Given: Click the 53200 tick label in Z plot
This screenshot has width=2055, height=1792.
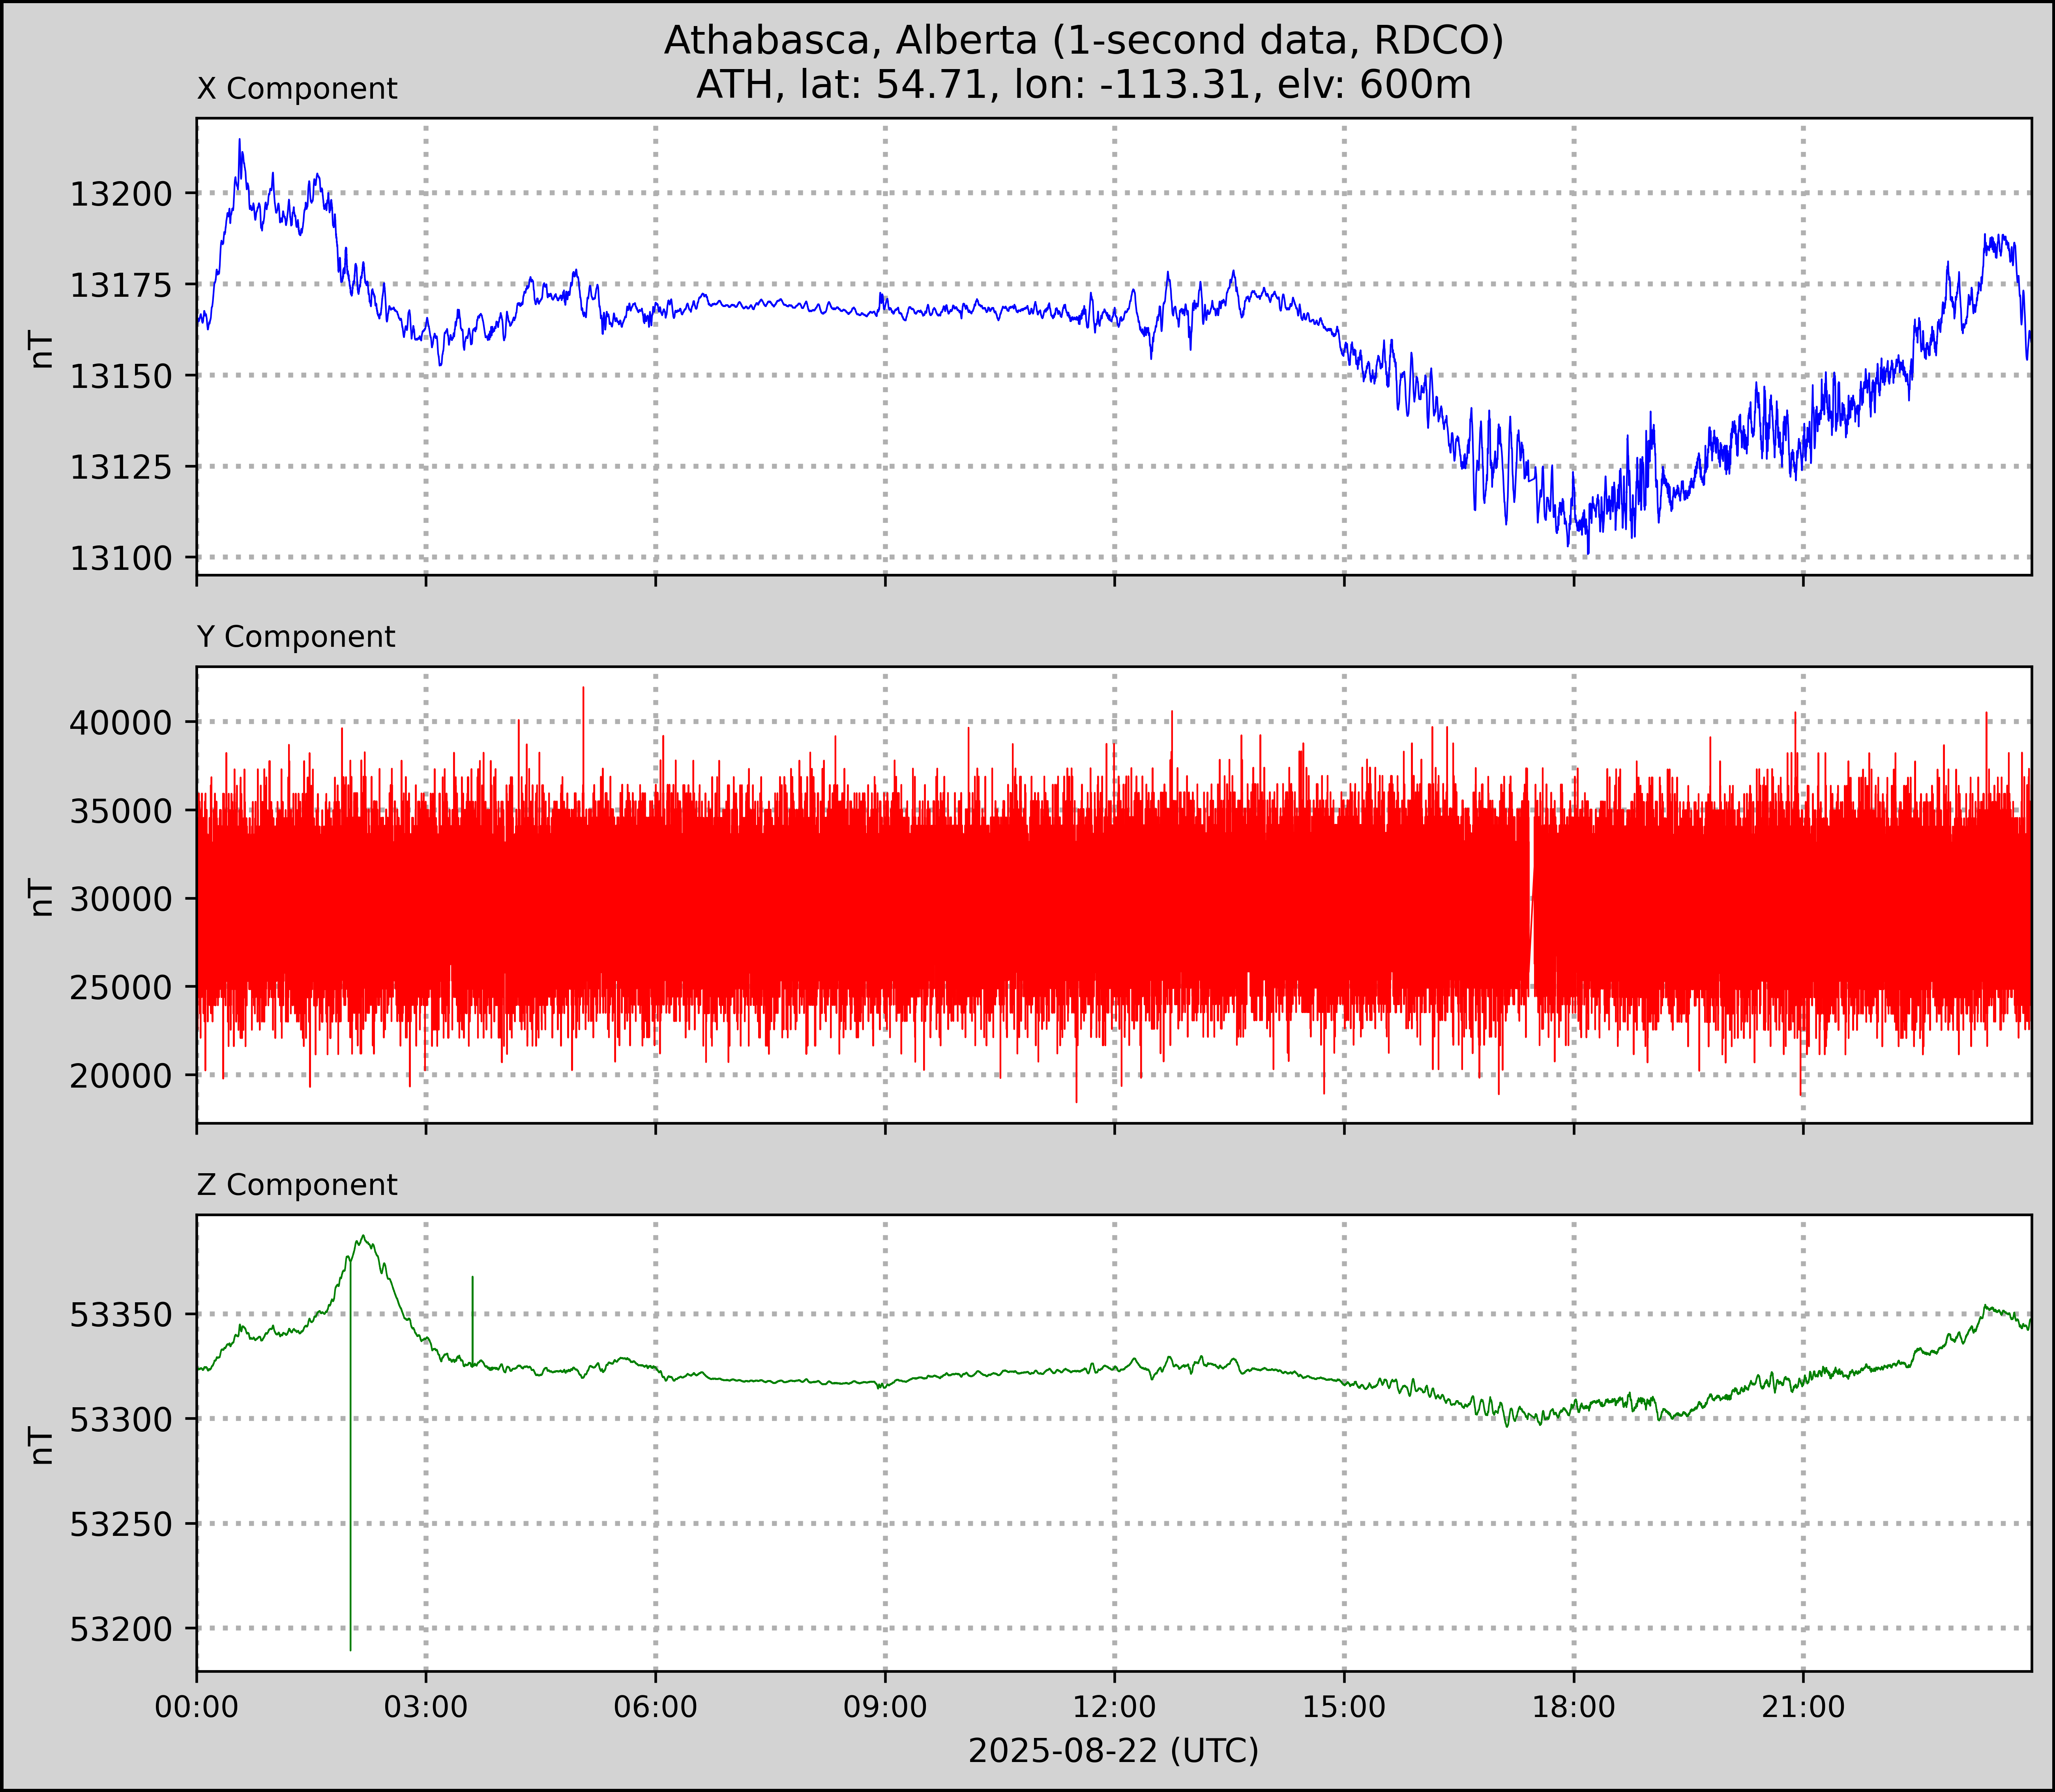Looking at the screenshot, I should point(121,1629).
